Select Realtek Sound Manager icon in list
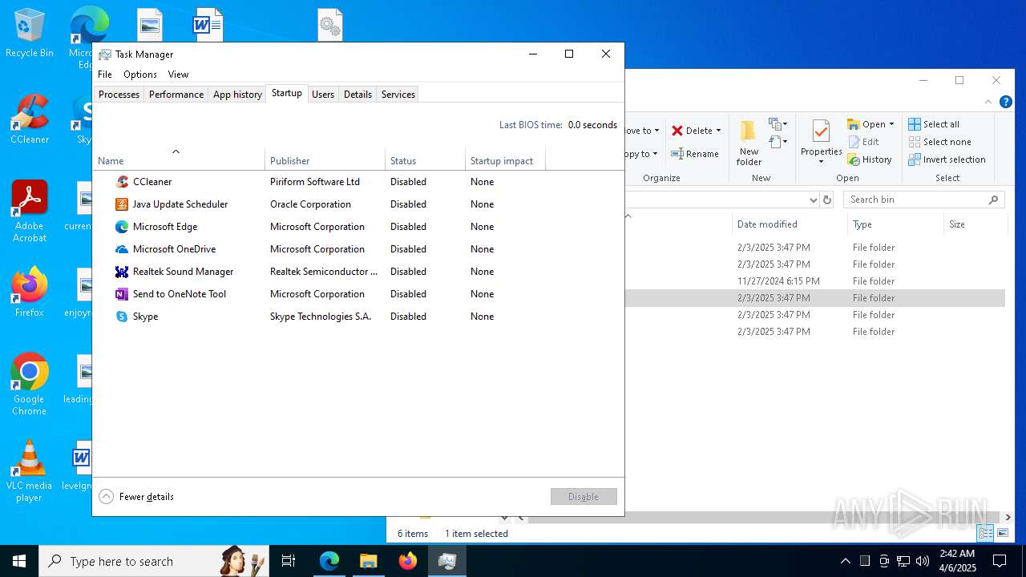 [122, 272]
